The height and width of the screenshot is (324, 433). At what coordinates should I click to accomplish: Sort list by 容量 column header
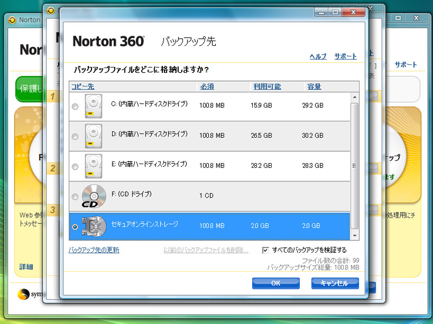point(314,86)
